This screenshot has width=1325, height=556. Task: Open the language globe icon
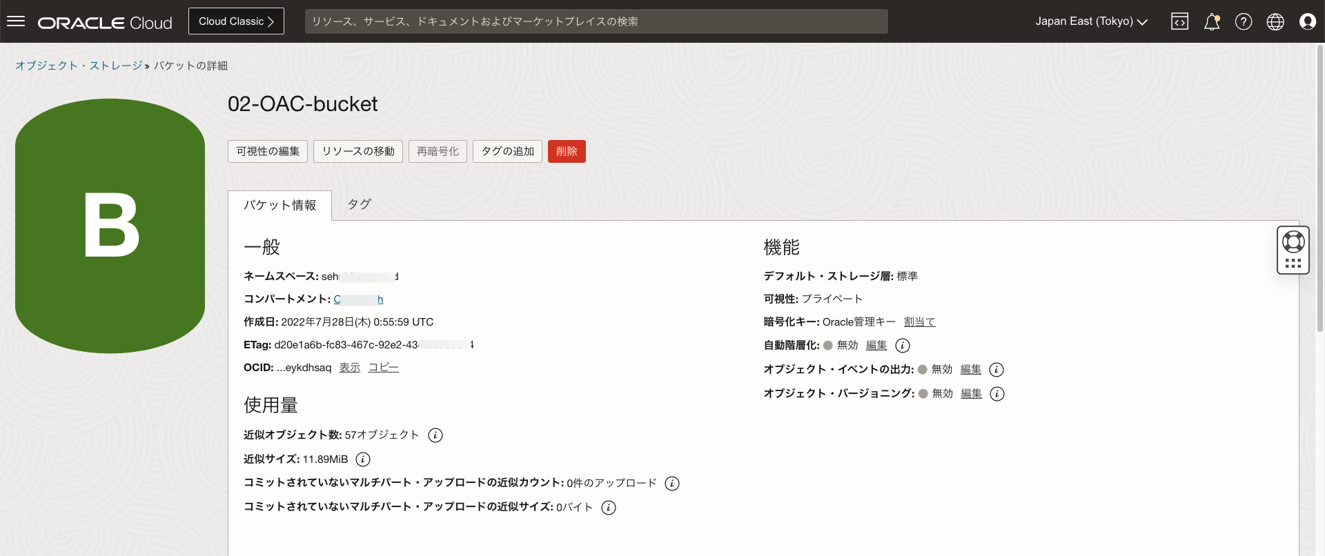tap(1275, 21)
